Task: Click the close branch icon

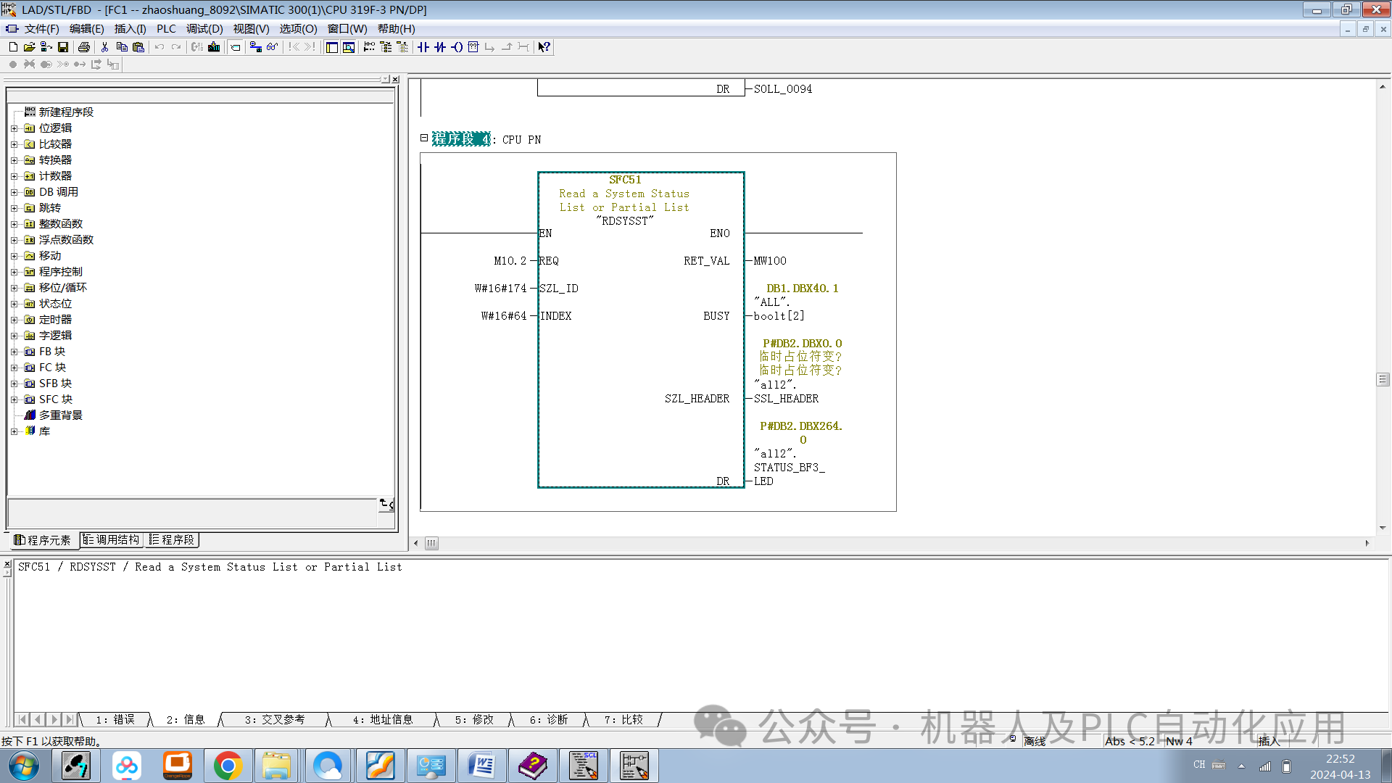Action: click(x=507, y=47)
